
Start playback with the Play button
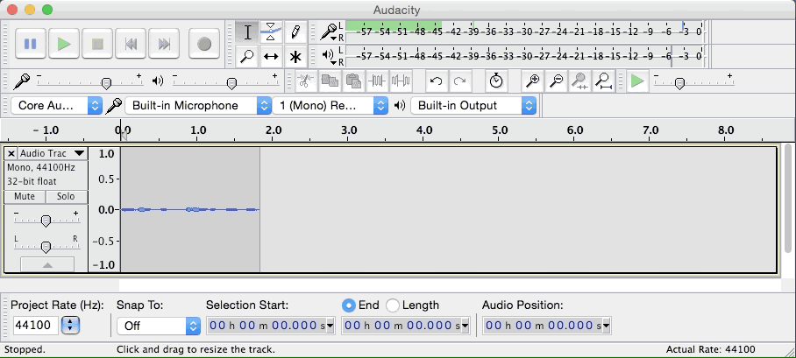coord(64,44)
